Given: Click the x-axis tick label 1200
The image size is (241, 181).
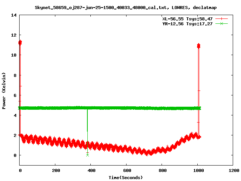Looking at the screenshot, I should [x=234, y=170].
